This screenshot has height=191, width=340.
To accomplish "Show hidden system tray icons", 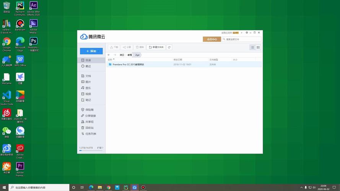I will tap(301, 188).
